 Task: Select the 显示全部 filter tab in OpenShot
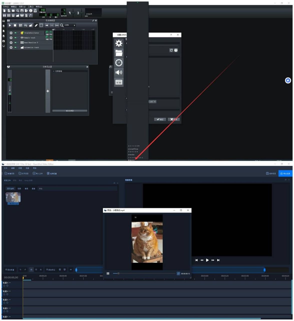pyautogui.click(x=11, y=189)
